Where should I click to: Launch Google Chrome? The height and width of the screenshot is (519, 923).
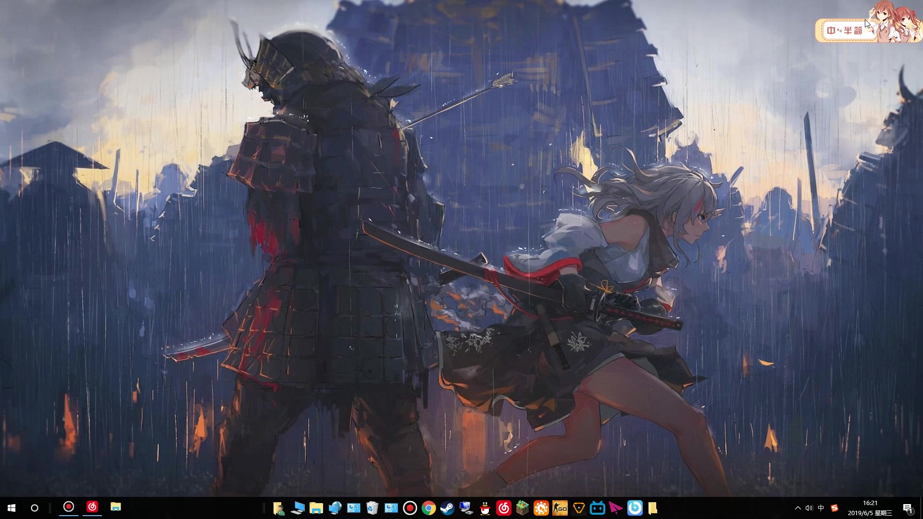click(428, 508)
